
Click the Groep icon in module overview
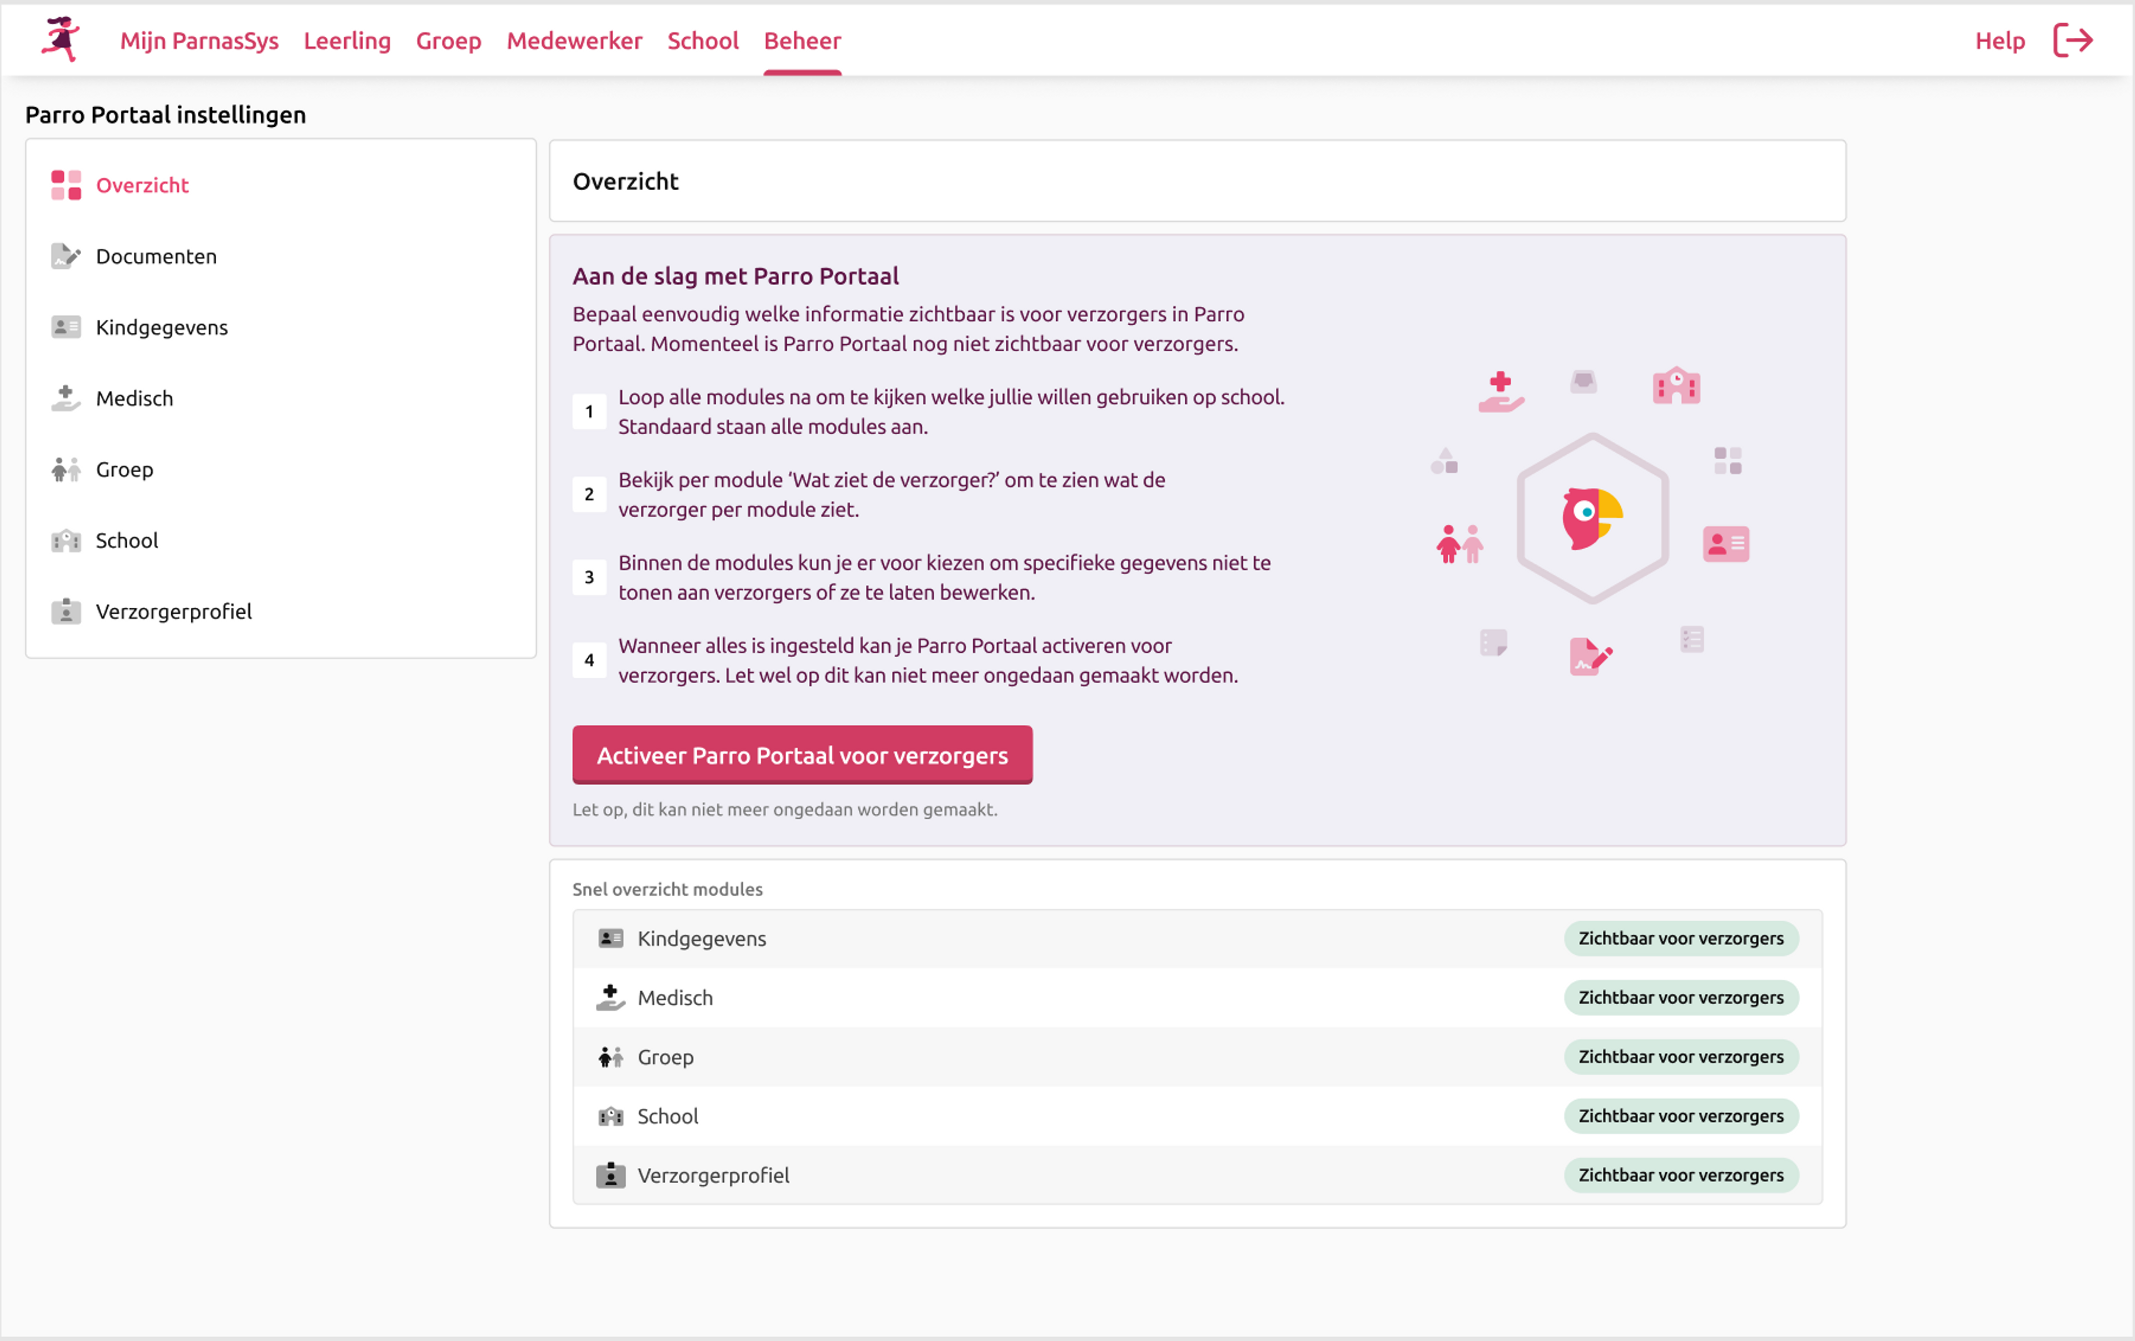tap(610, 1056)
